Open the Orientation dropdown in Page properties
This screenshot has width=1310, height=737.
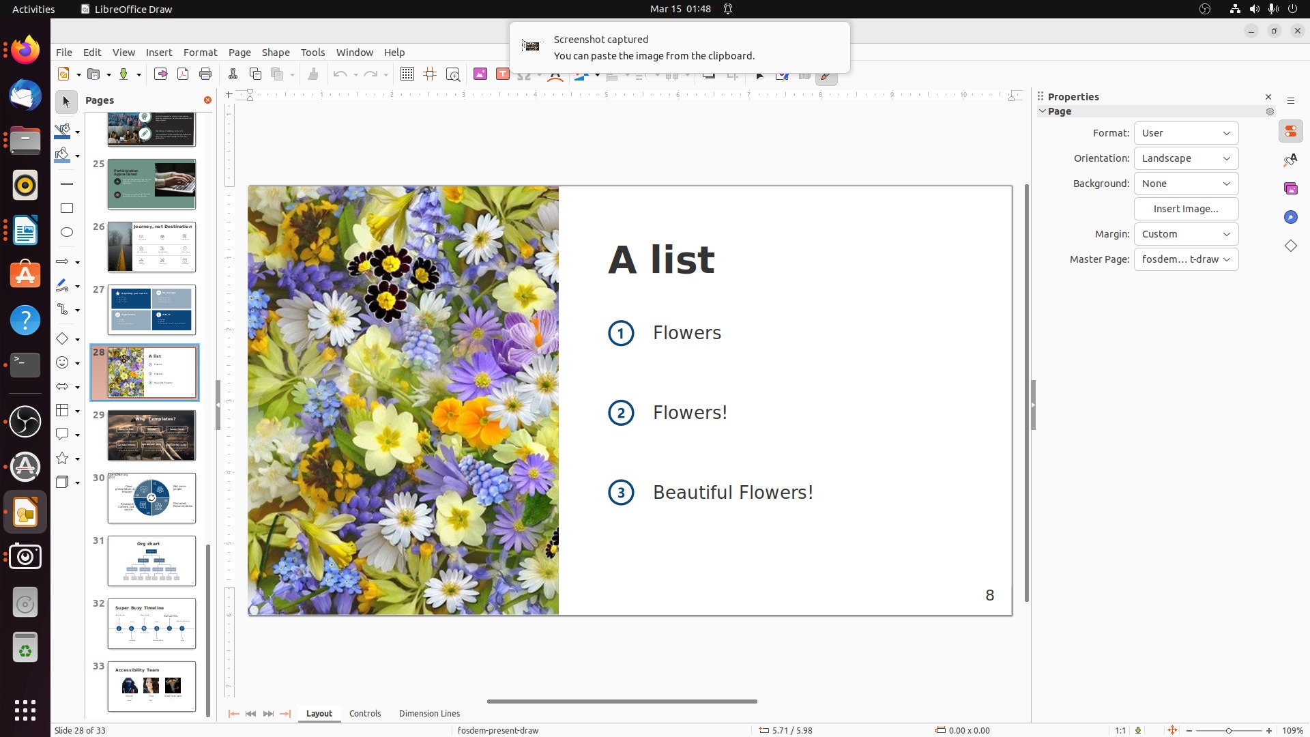[1186, 158]
